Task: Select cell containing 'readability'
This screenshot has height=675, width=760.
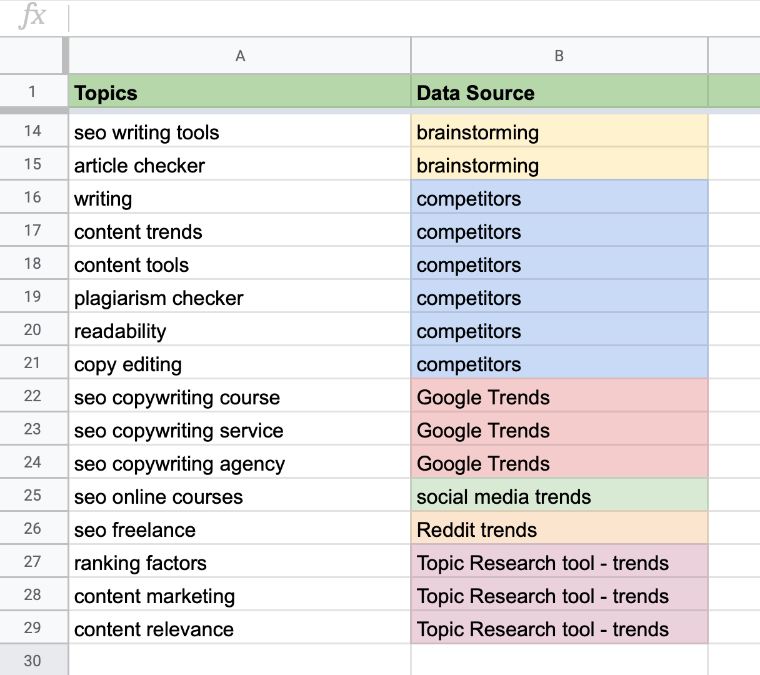Action: coord(240,331)
